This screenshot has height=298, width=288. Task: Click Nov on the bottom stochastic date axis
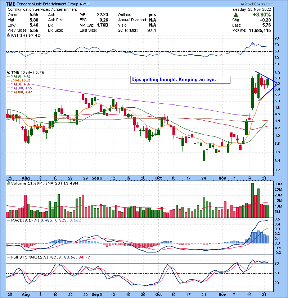pos(222,294)
